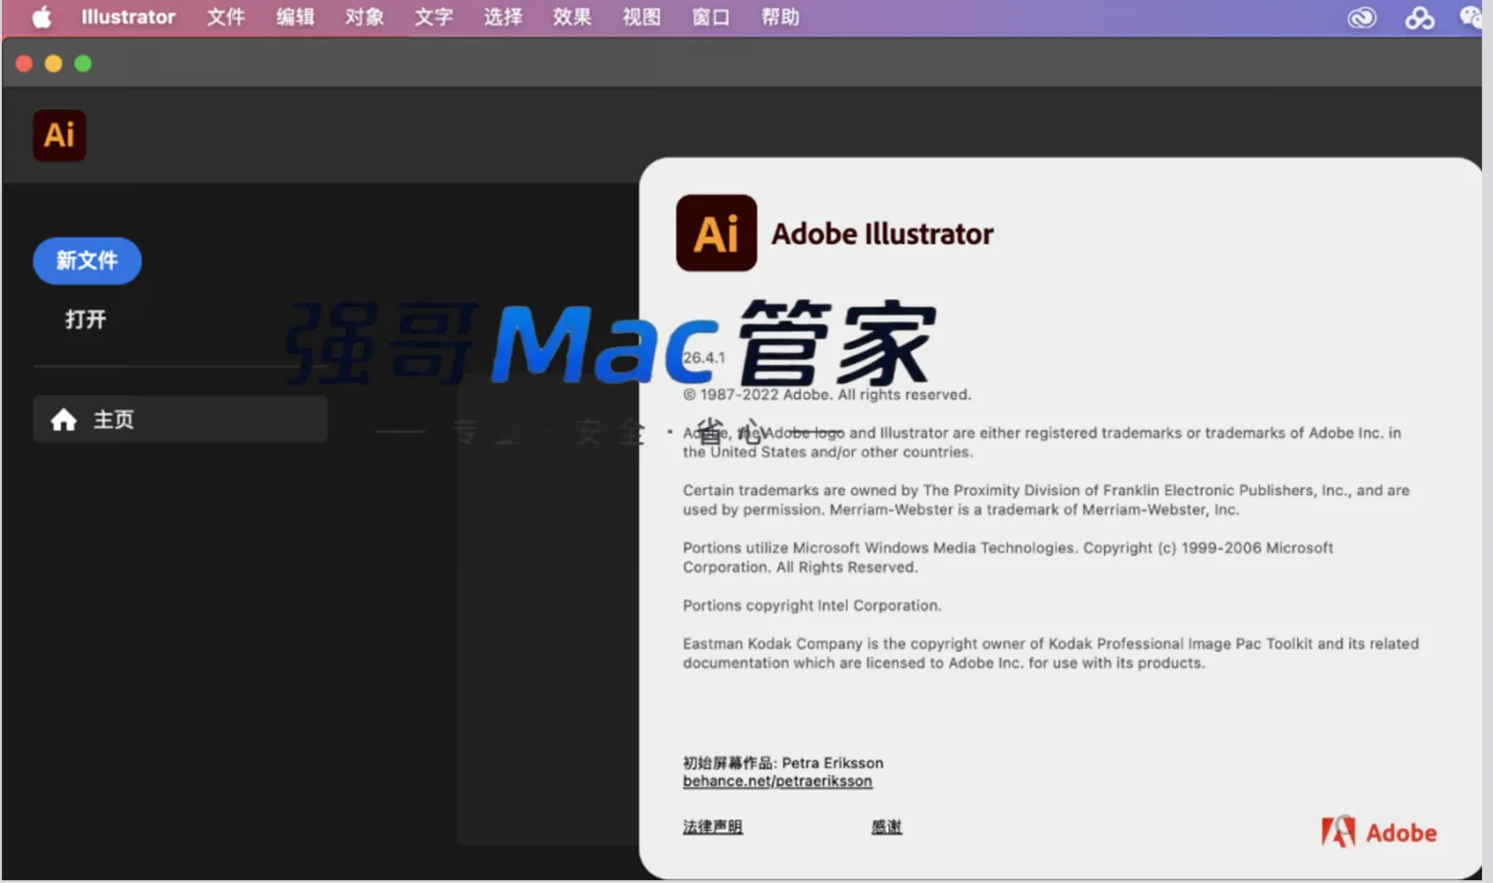Click the Merriam-Webster trademark paragraph
The width and height of the screenshot is (1493, 883).
1046,500
